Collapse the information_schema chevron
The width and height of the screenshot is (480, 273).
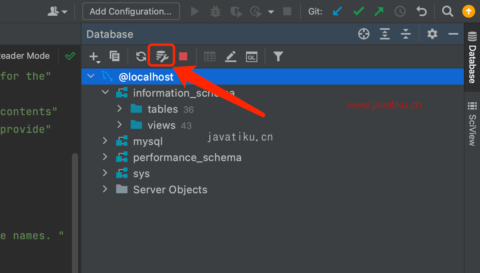point(105,92)
